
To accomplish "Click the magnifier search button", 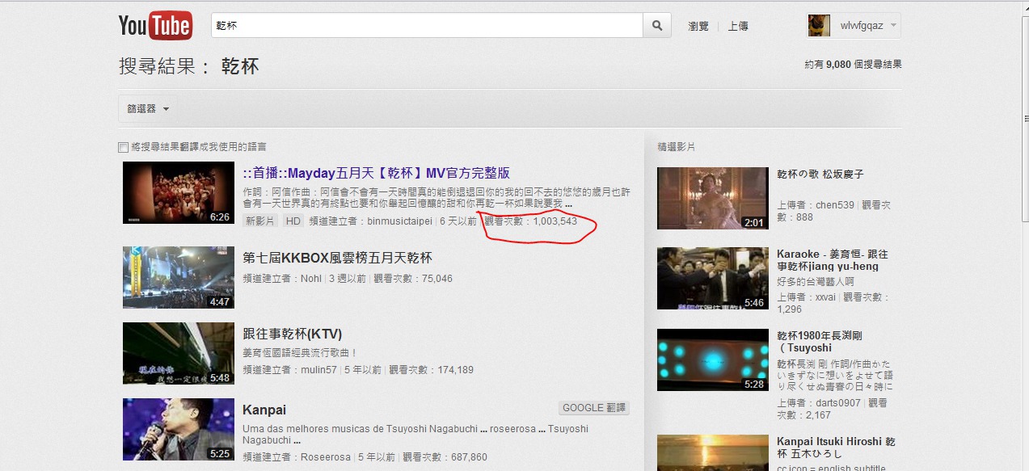I will tap(657, 26).
